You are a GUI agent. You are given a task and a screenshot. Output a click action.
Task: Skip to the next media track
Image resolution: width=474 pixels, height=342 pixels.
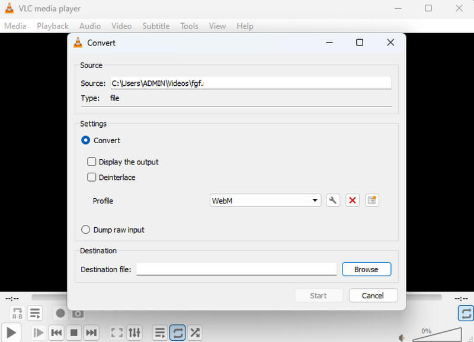click(x=91, y=333)
